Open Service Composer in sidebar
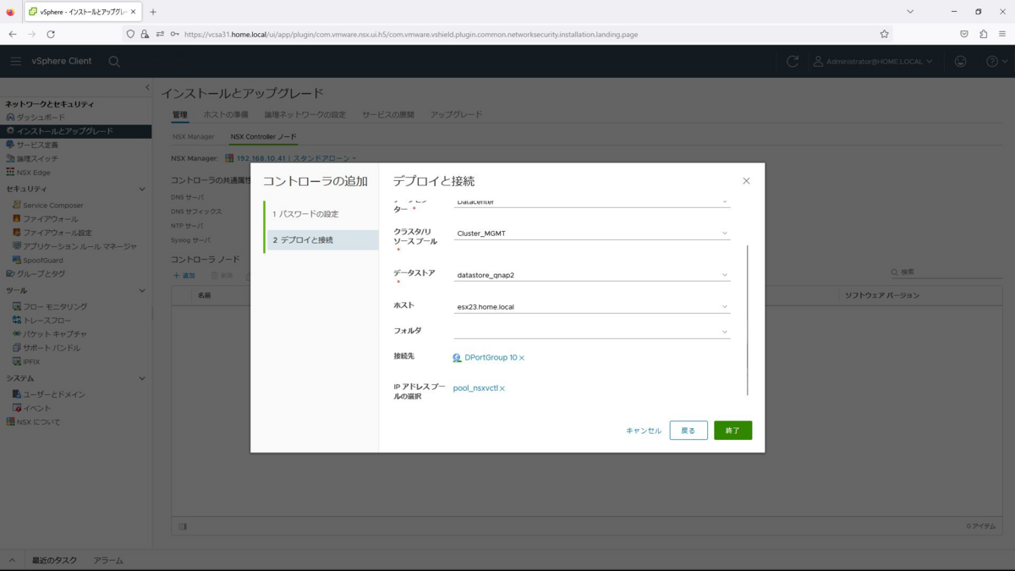 coord(52,206)
